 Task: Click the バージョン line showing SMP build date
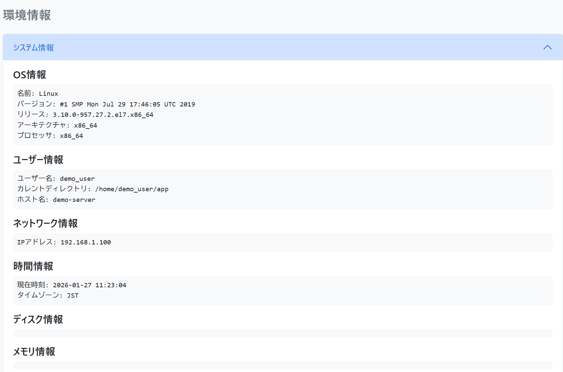pos(106,104)
